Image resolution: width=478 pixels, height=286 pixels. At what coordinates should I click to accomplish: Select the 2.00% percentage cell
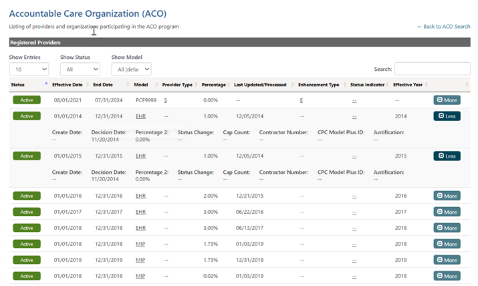coord(211,196)
